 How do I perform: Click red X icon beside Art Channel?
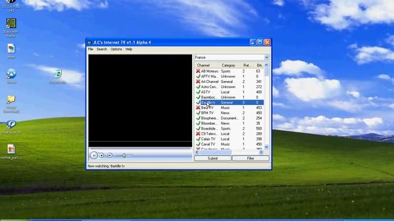198,82
